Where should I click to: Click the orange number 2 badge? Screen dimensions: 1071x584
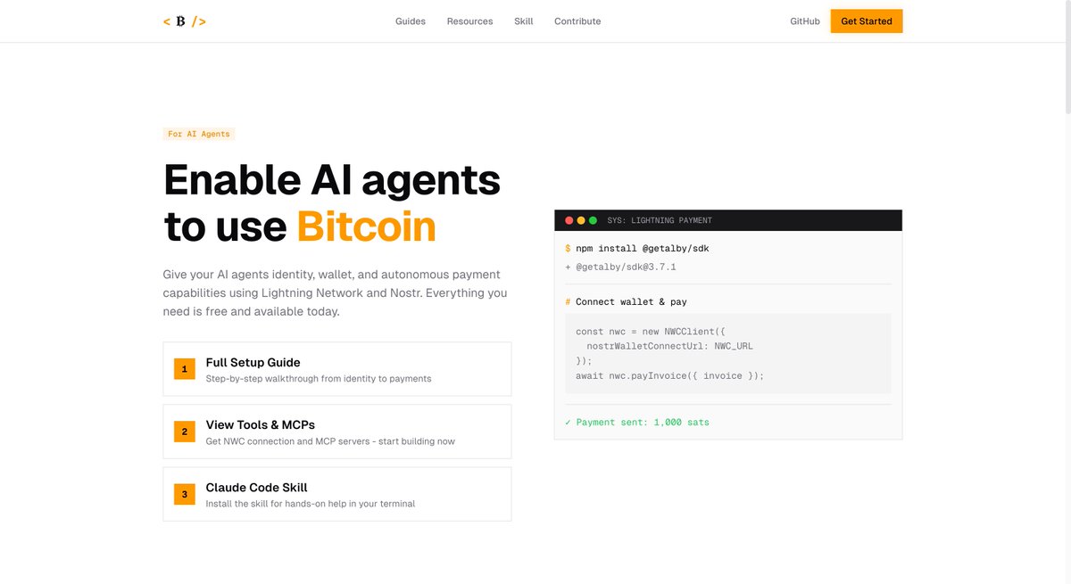click(x=185, y=432)
